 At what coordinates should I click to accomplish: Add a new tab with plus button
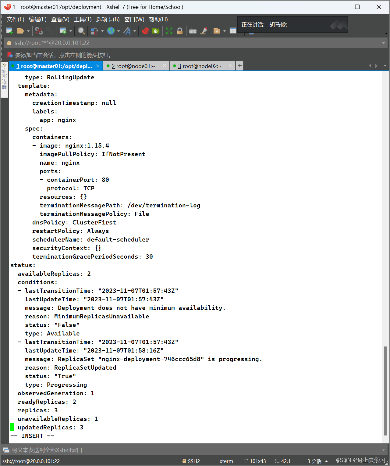tap(240, 66)
